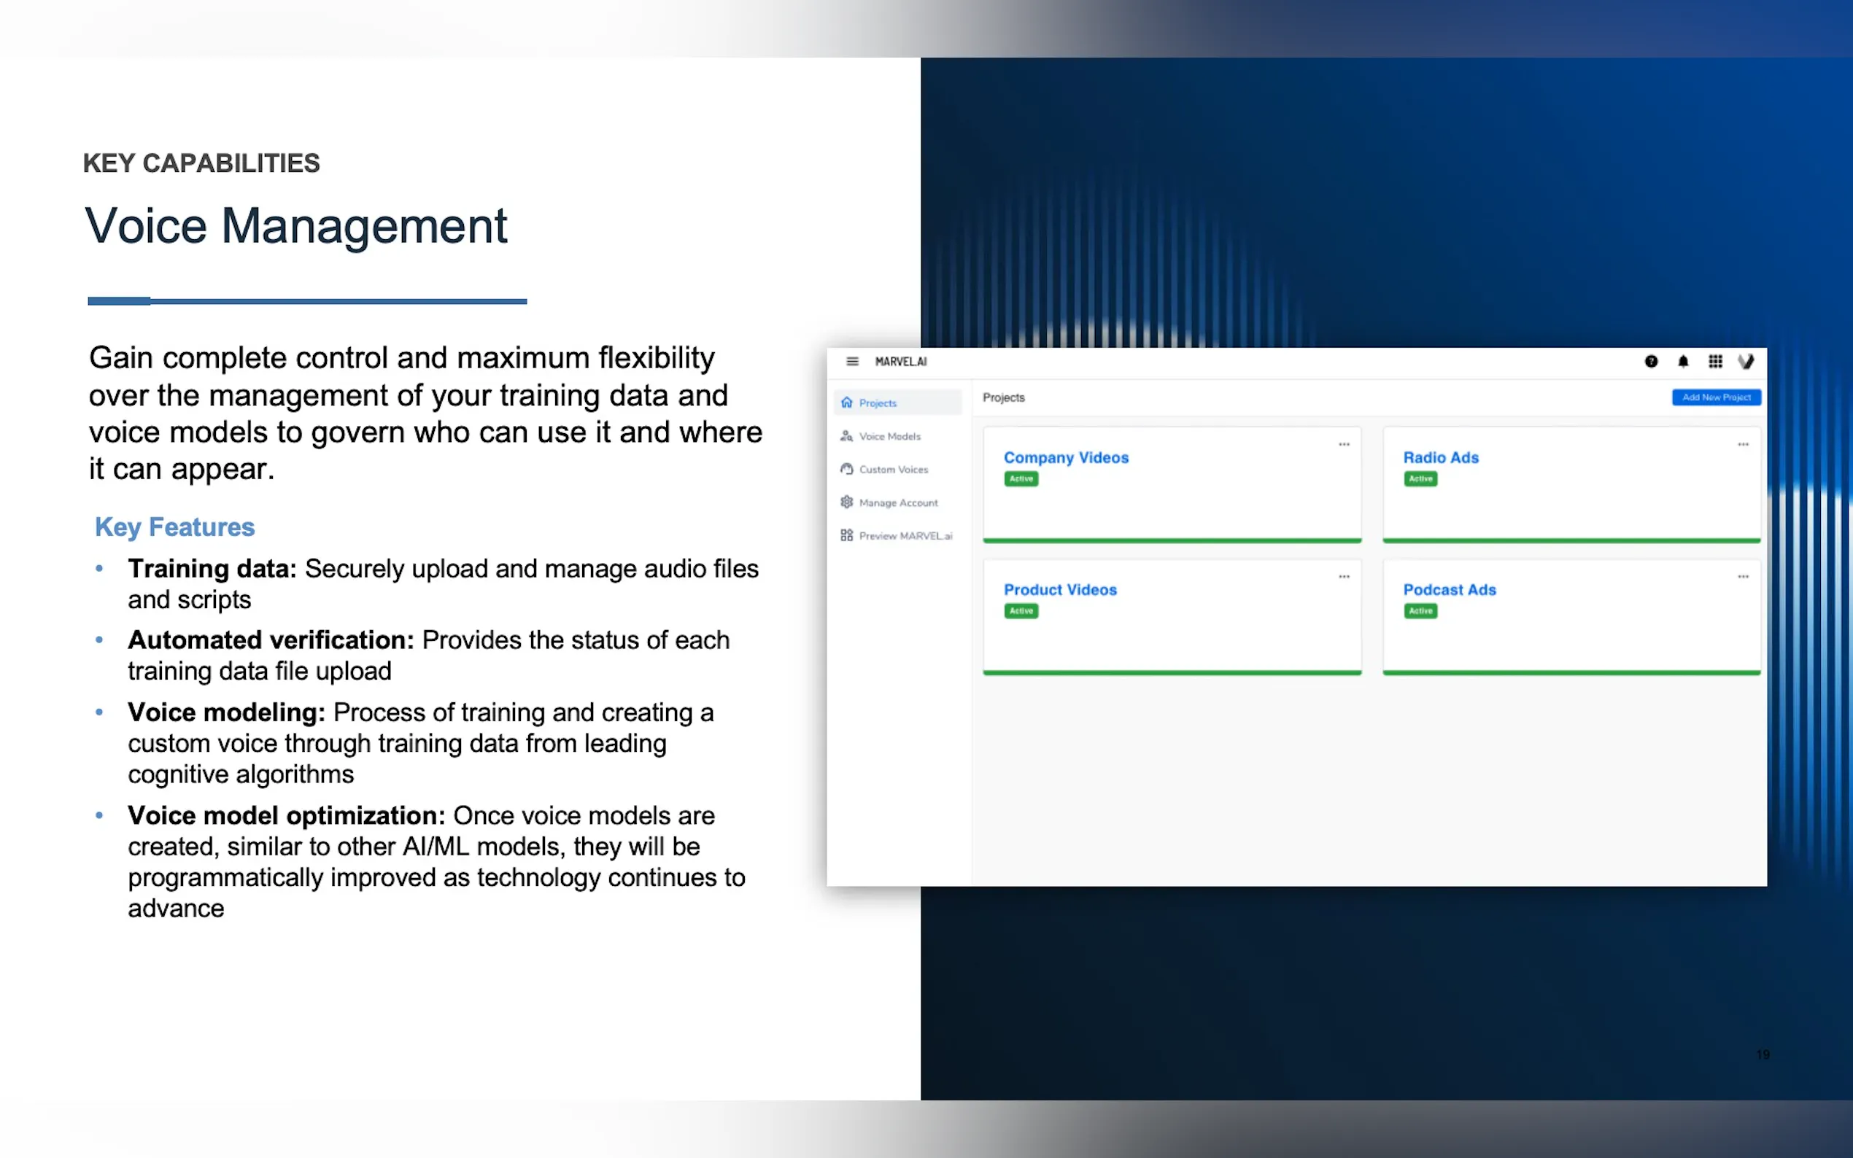This screenshot has height=1158, width=1853.
Task: Expand options menu on Company Videos card
Action: click(1344, 444)
